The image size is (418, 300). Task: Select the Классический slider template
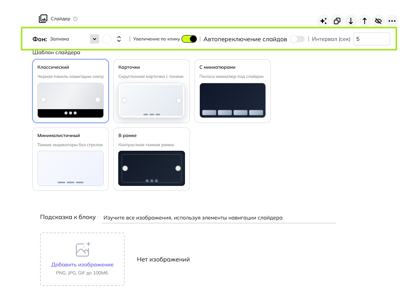(71, 91)
